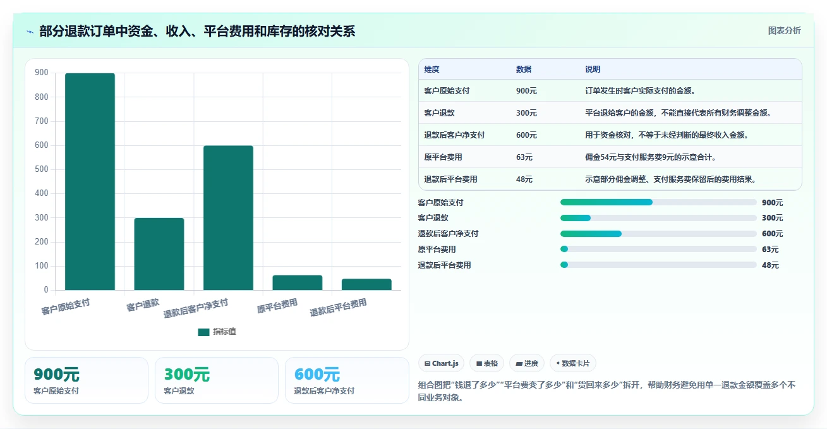Click the 客户原始支付 x-axis label
827x429 pixels.
click(x=66, y=307)
